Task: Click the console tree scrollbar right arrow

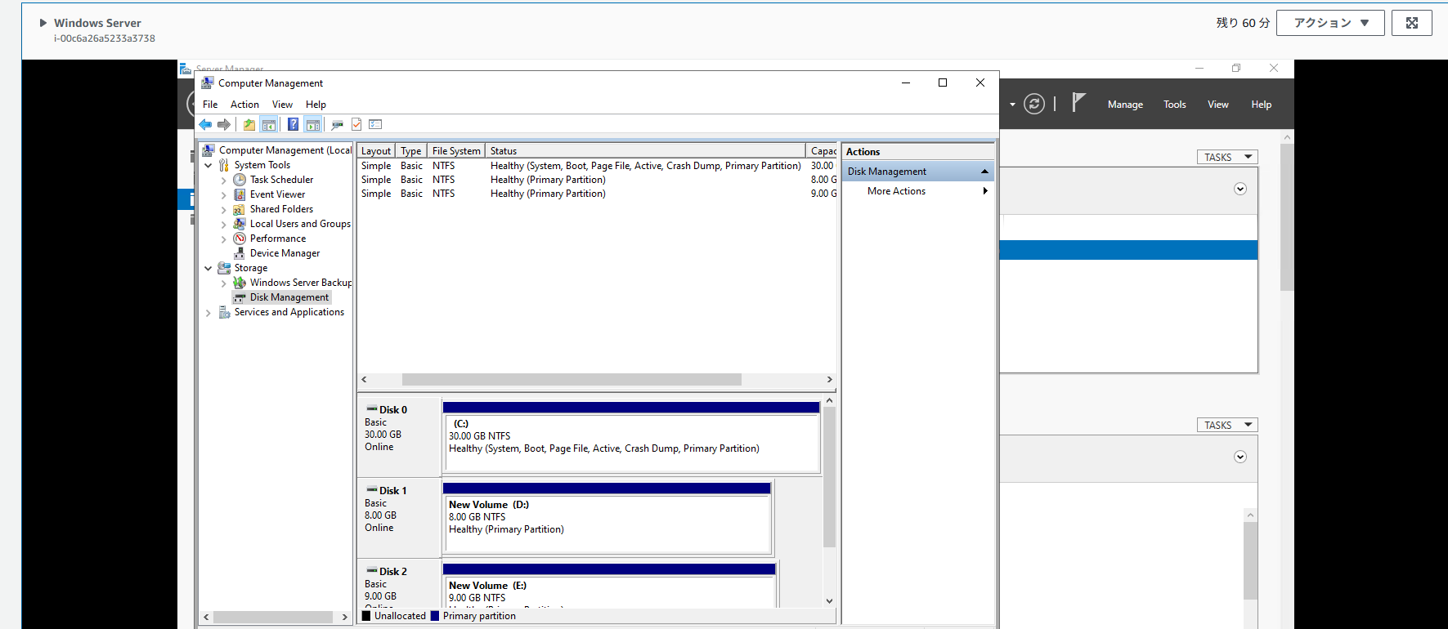Action: [344, 617]
